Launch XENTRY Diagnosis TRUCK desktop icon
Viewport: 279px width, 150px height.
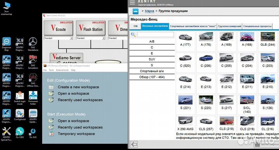coord(20,44)
